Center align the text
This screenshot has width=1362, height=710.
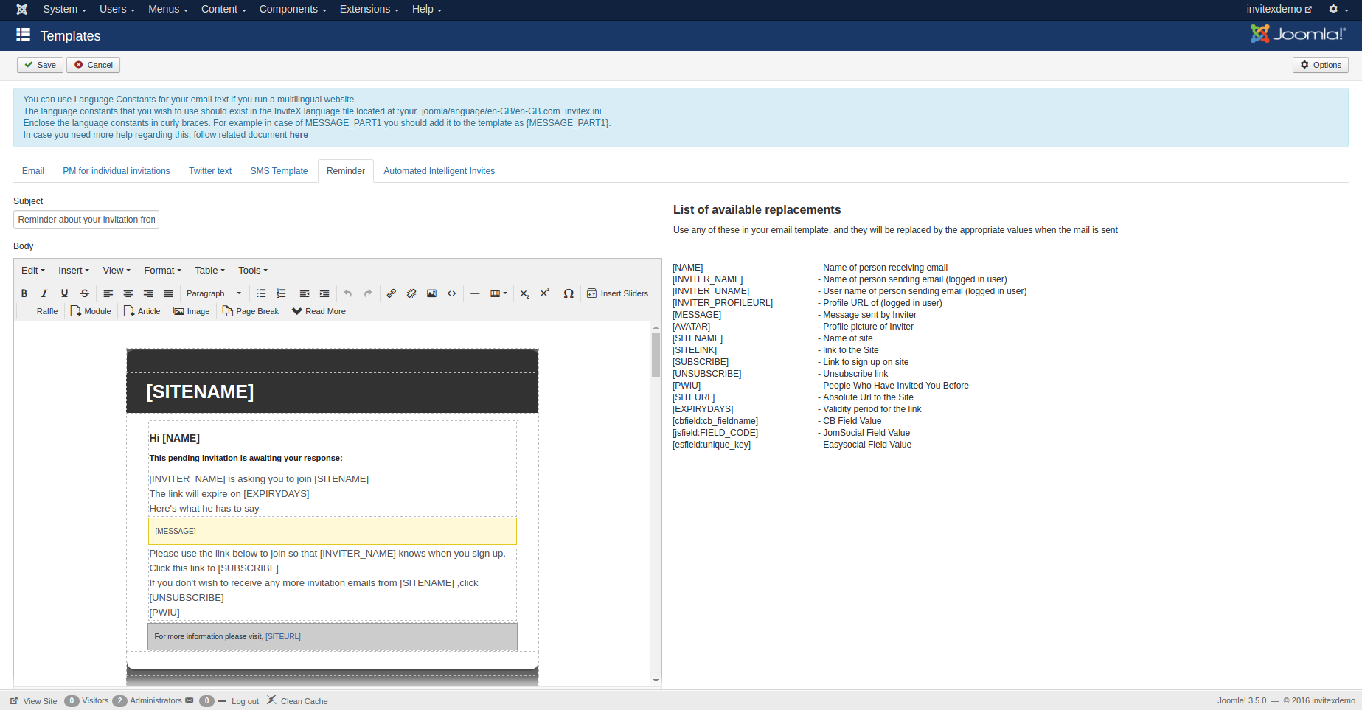coord(128,293)
